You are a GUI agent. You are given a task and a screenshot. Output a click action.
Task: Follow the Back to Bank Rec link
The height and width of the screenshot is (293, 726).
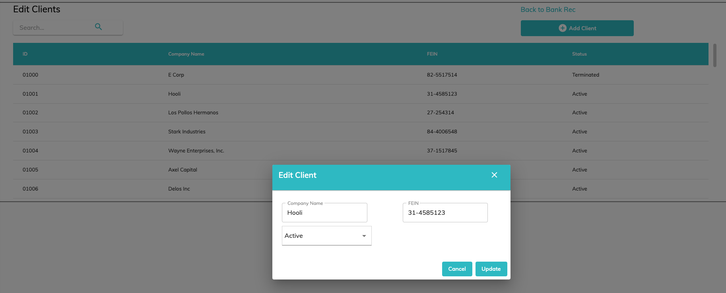click(548, 10)
